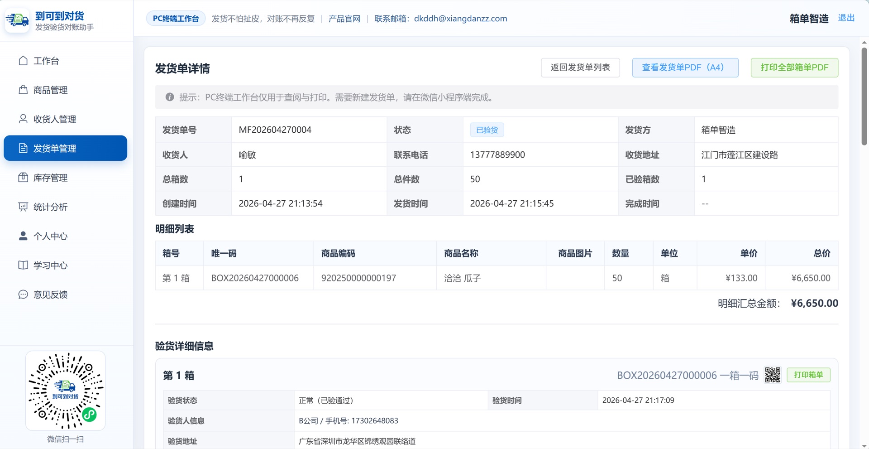
Task: Click the order number MF202604270004
Action: (x=275, y=130)
